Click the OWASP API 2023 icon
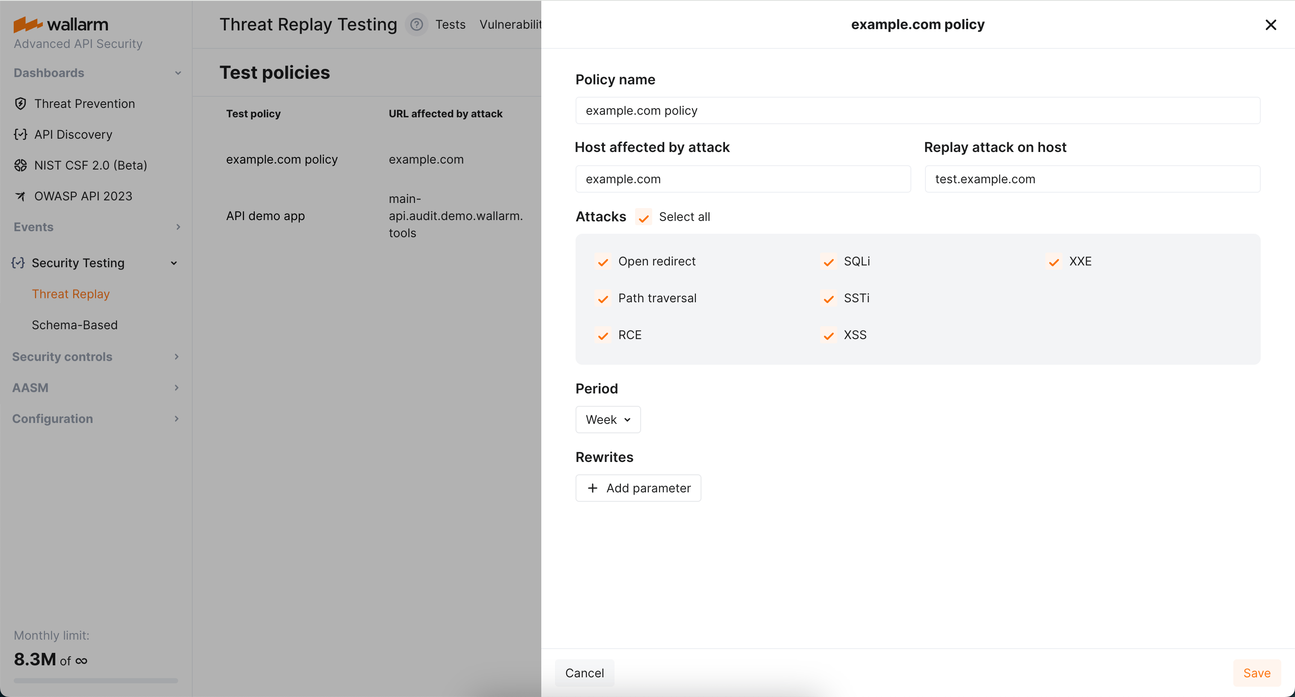Image resolution: width=1295 pixels, height=697 pixels. pyautogui.click(x=21, y=196)
